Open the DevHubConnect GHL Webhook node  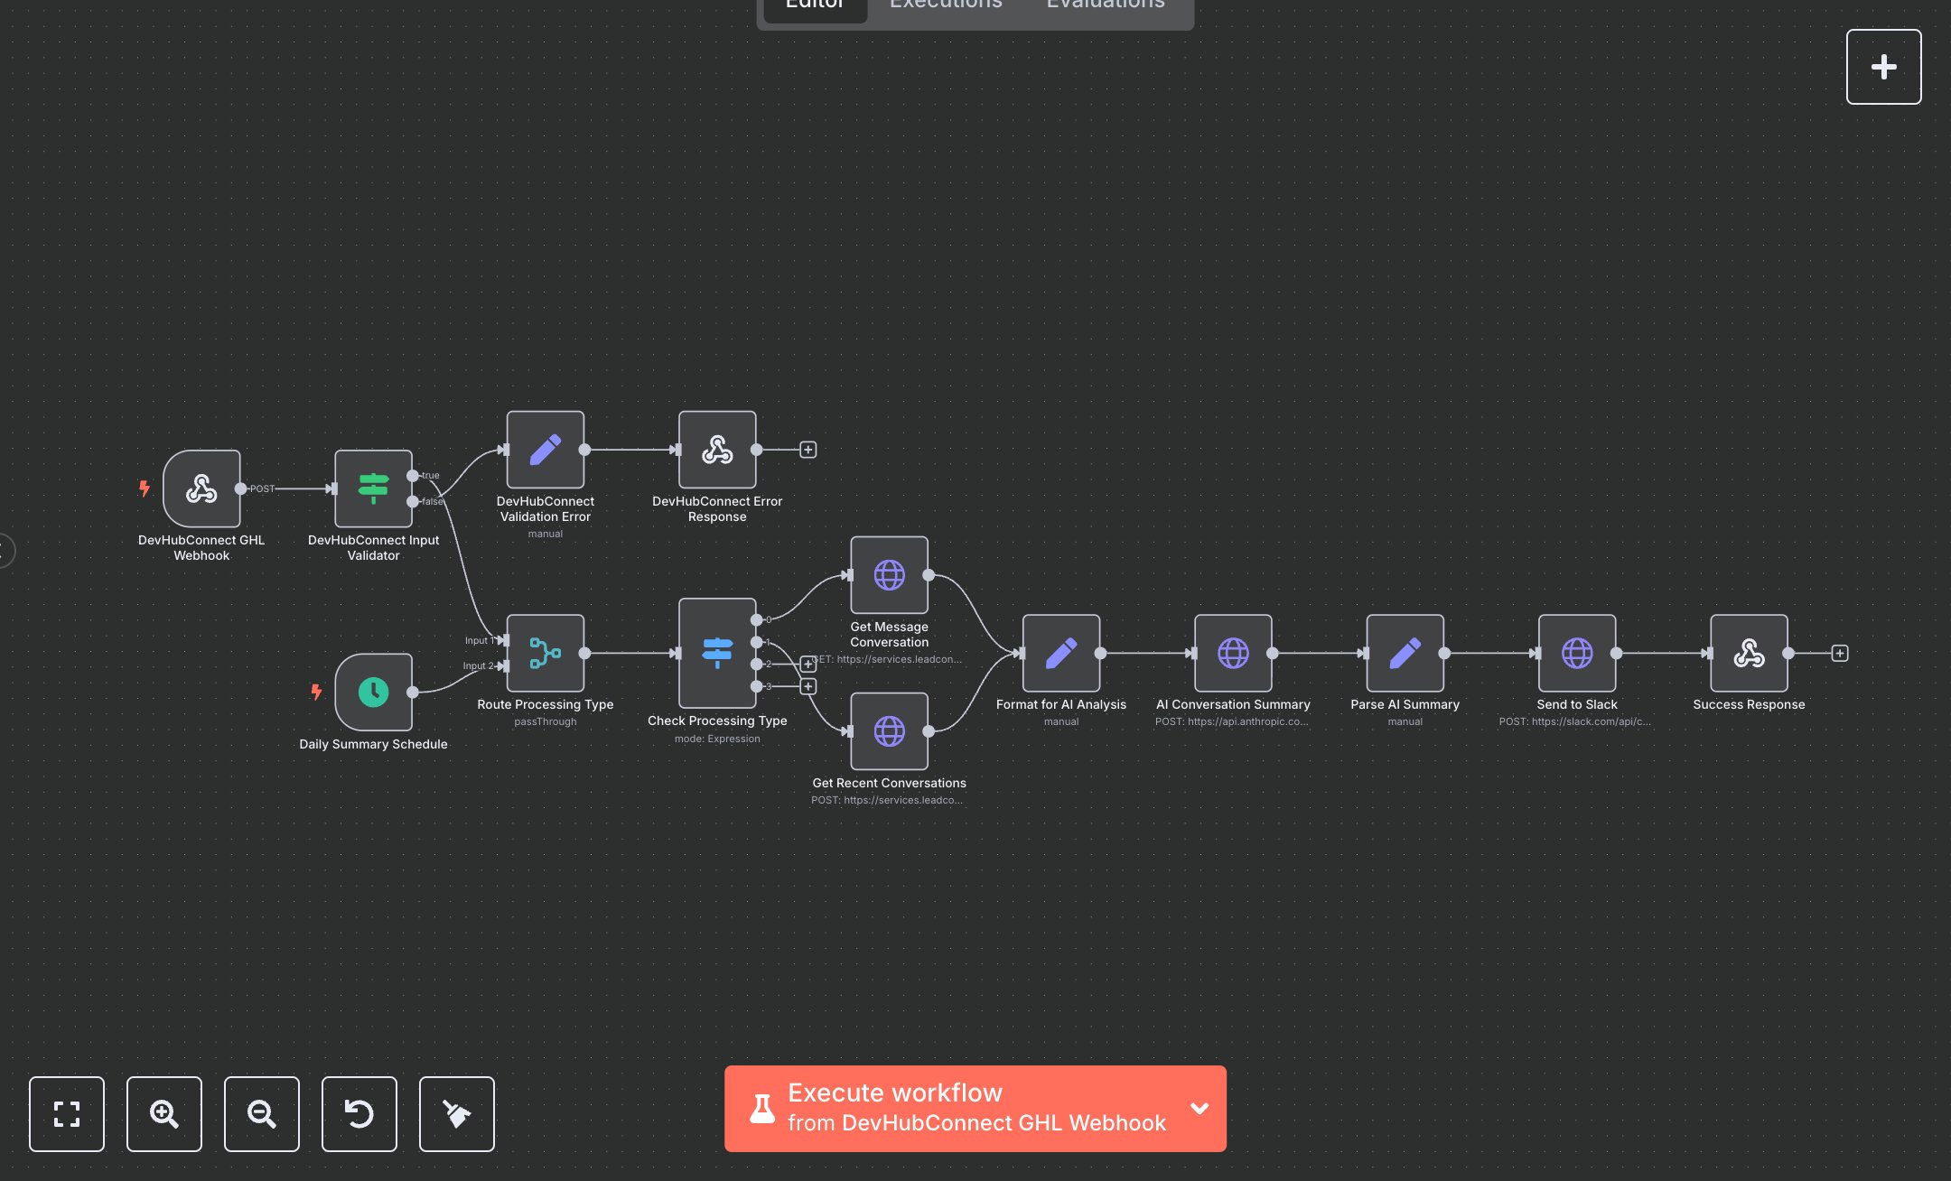[201, 488]
